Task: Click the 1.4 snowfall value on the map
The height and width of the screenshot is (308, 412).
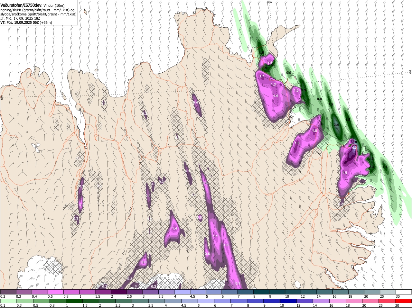Action: tap(175, 229)
